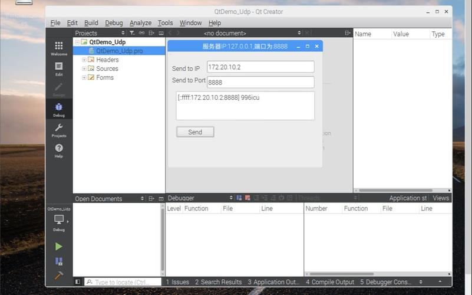This screenshot has width=472, height=295.
Task: Click the QtDemo_Udp kit selector monitor icon
Action: [59, 219]
